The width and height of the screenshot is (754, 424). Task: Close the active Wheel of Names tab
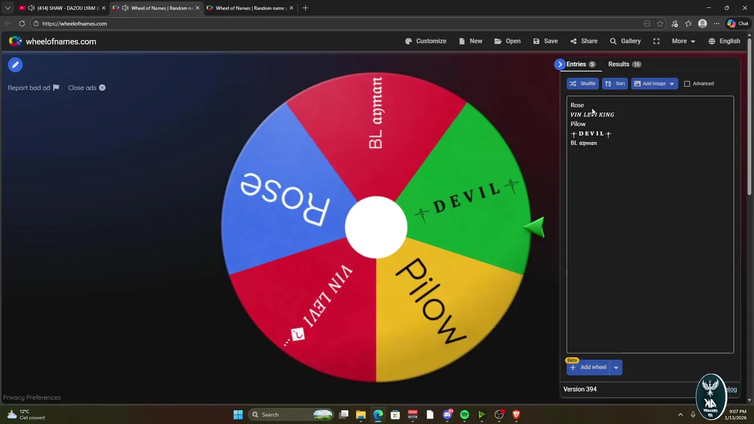[197, 8]
